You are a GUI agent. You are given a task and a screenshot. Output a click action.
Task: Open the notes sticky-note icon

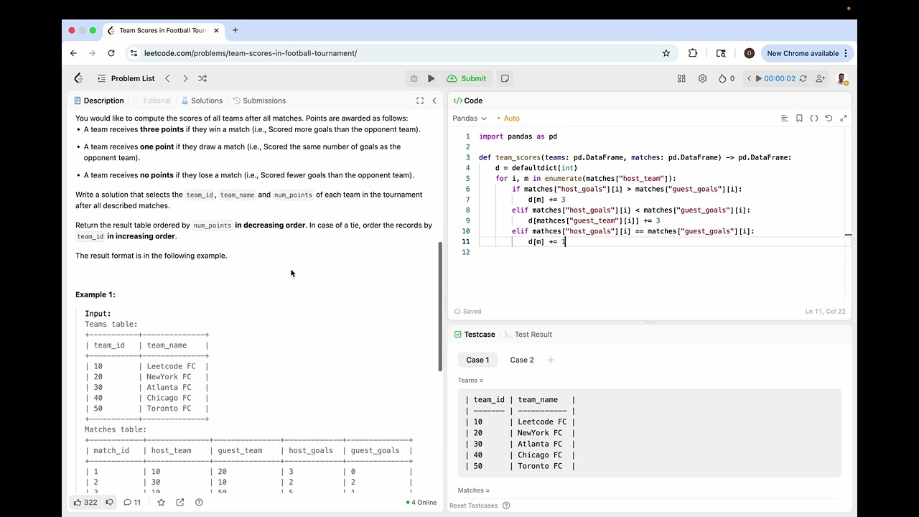point(505,78)
